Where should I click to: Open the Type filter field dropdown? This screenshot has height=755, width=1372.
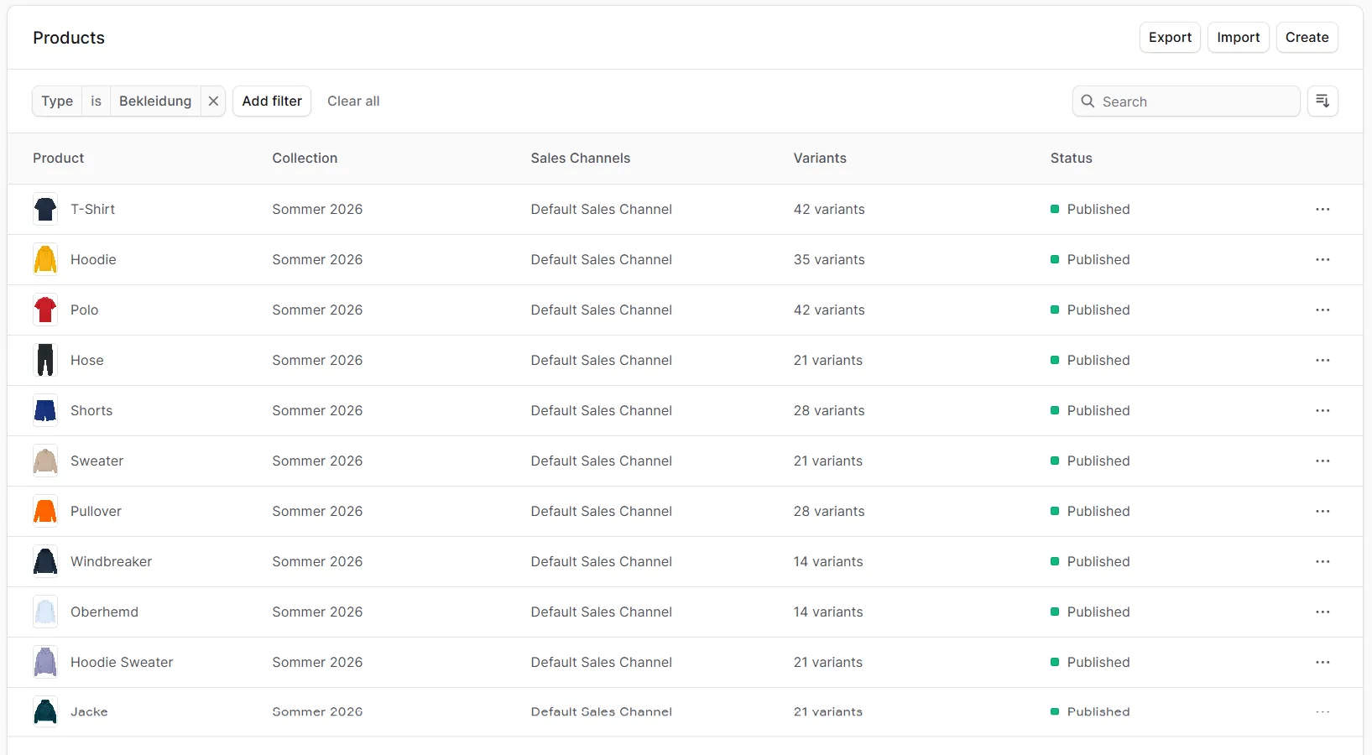point(57,101)
